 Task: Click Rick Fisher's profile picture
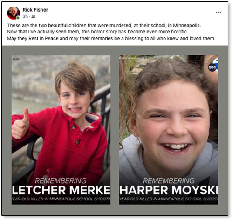tap(14, 13)
